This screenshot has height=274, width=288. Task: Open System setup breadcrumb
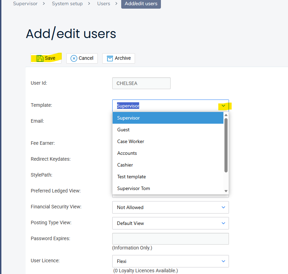(x=67, y=4)
